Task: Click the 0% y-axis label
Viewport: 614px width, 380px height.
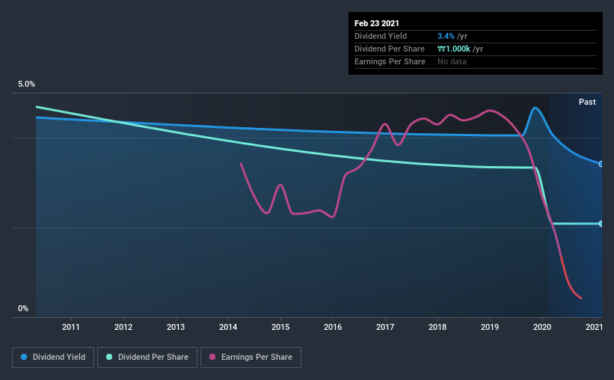Action: [x=23, y=308]
